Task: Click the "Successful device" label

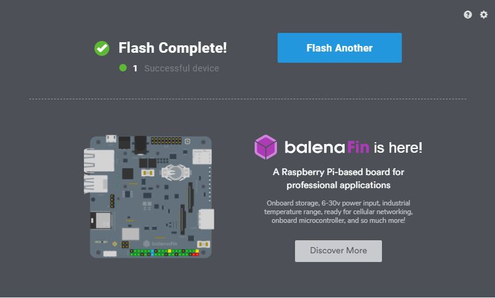Action: coord(181,68)
